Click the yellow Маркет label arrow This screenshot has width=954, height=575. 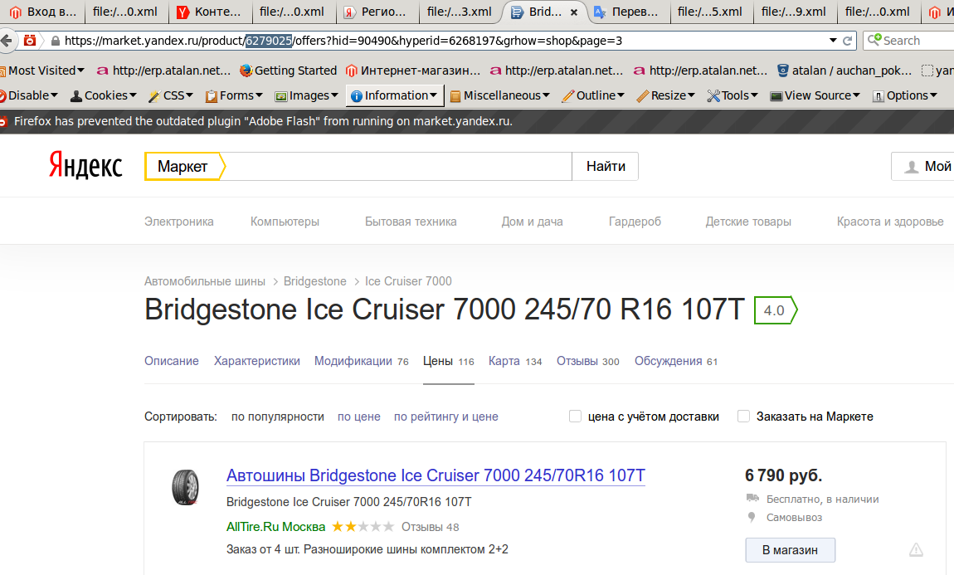185,166
